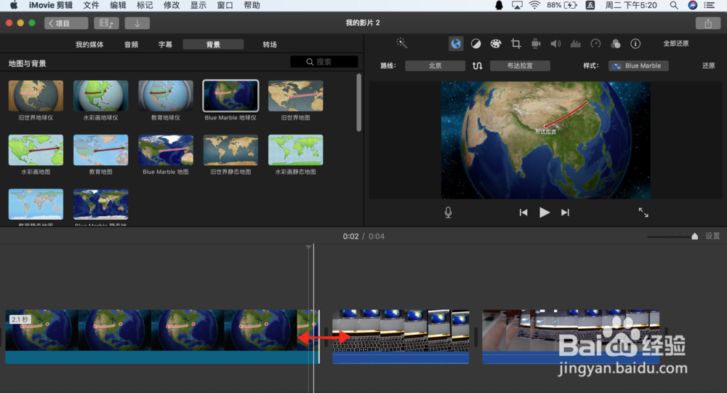This screenshot has height=393, width=727.
Task: Select the 背景 tab
Action: point(213,44)
